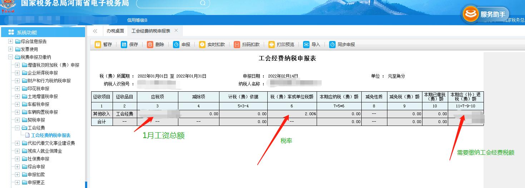Open 契税申报 in the sidebar

click(x=36, y=120)
